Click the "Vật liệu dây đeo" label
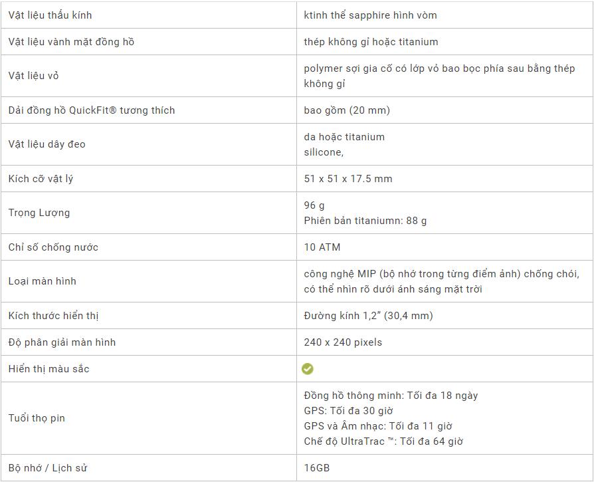 click(x=47, y=144)
